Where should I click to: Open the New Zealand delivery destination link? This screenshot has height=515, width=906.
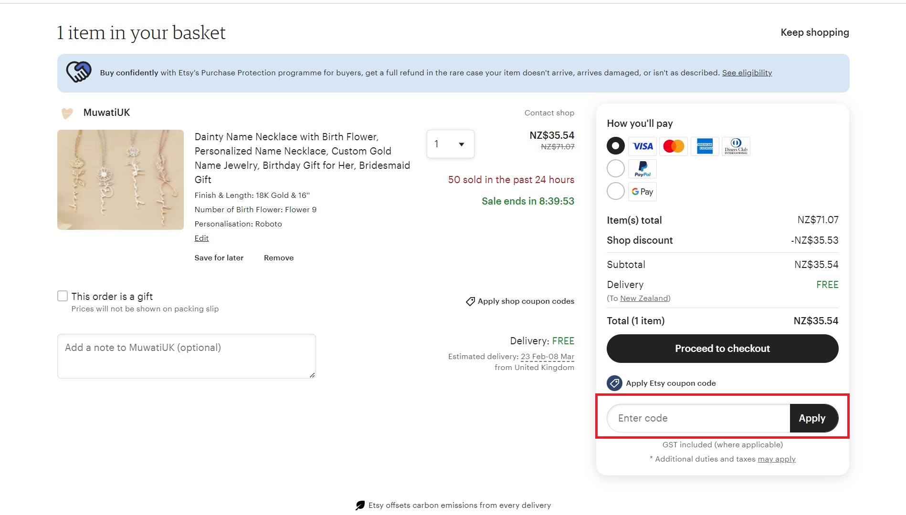[644, 298]
